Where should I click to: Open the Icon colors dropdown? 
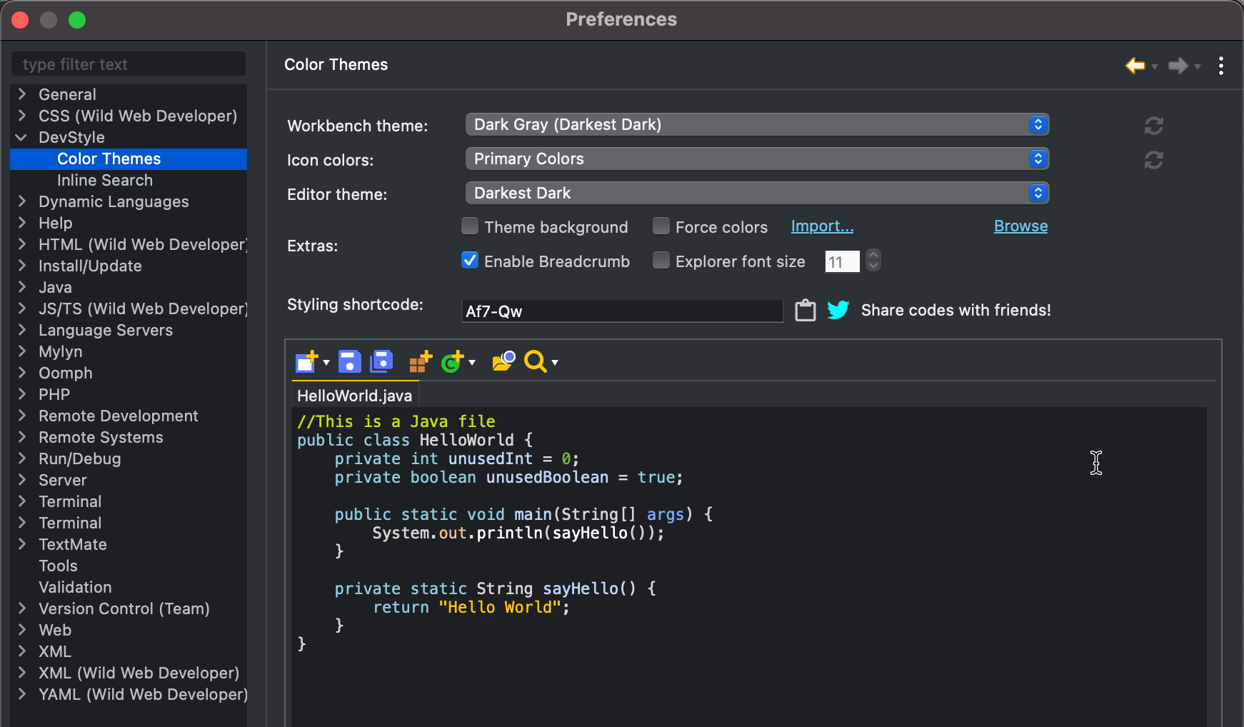(756, 159)
